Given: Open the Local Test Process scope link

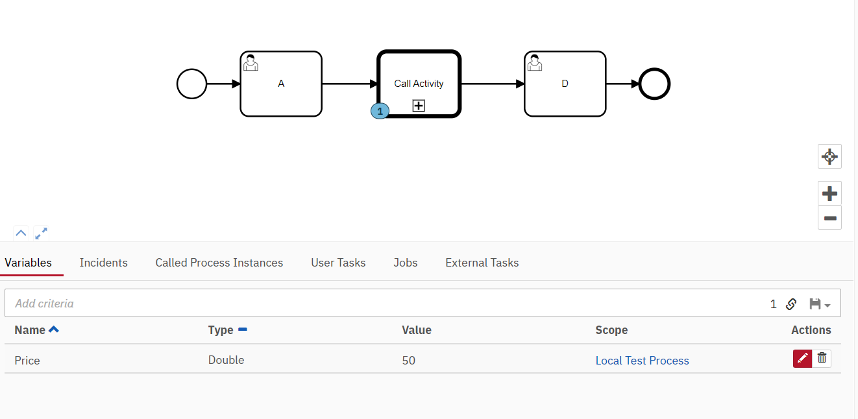Looking at the screenshot, I should tap(642, 360).
